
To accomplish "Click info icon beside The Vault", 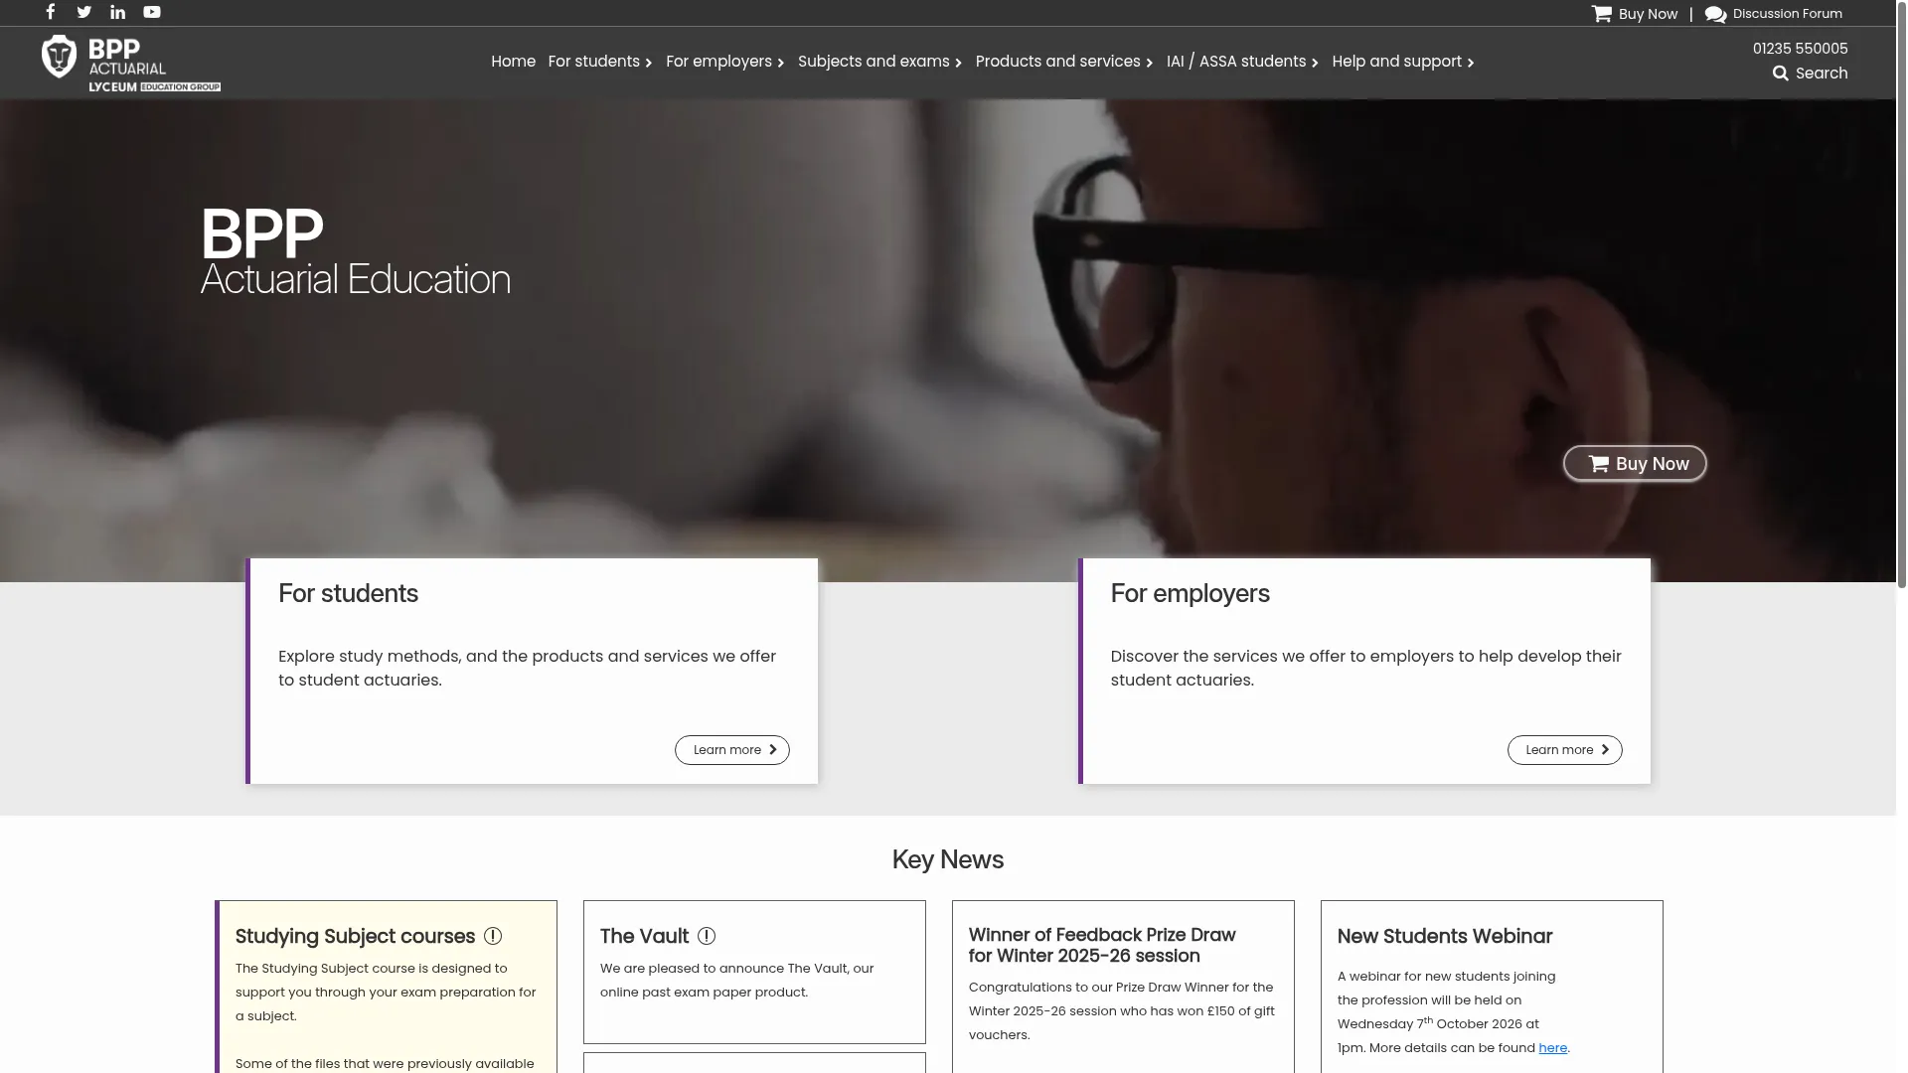I will click(707, 936).
